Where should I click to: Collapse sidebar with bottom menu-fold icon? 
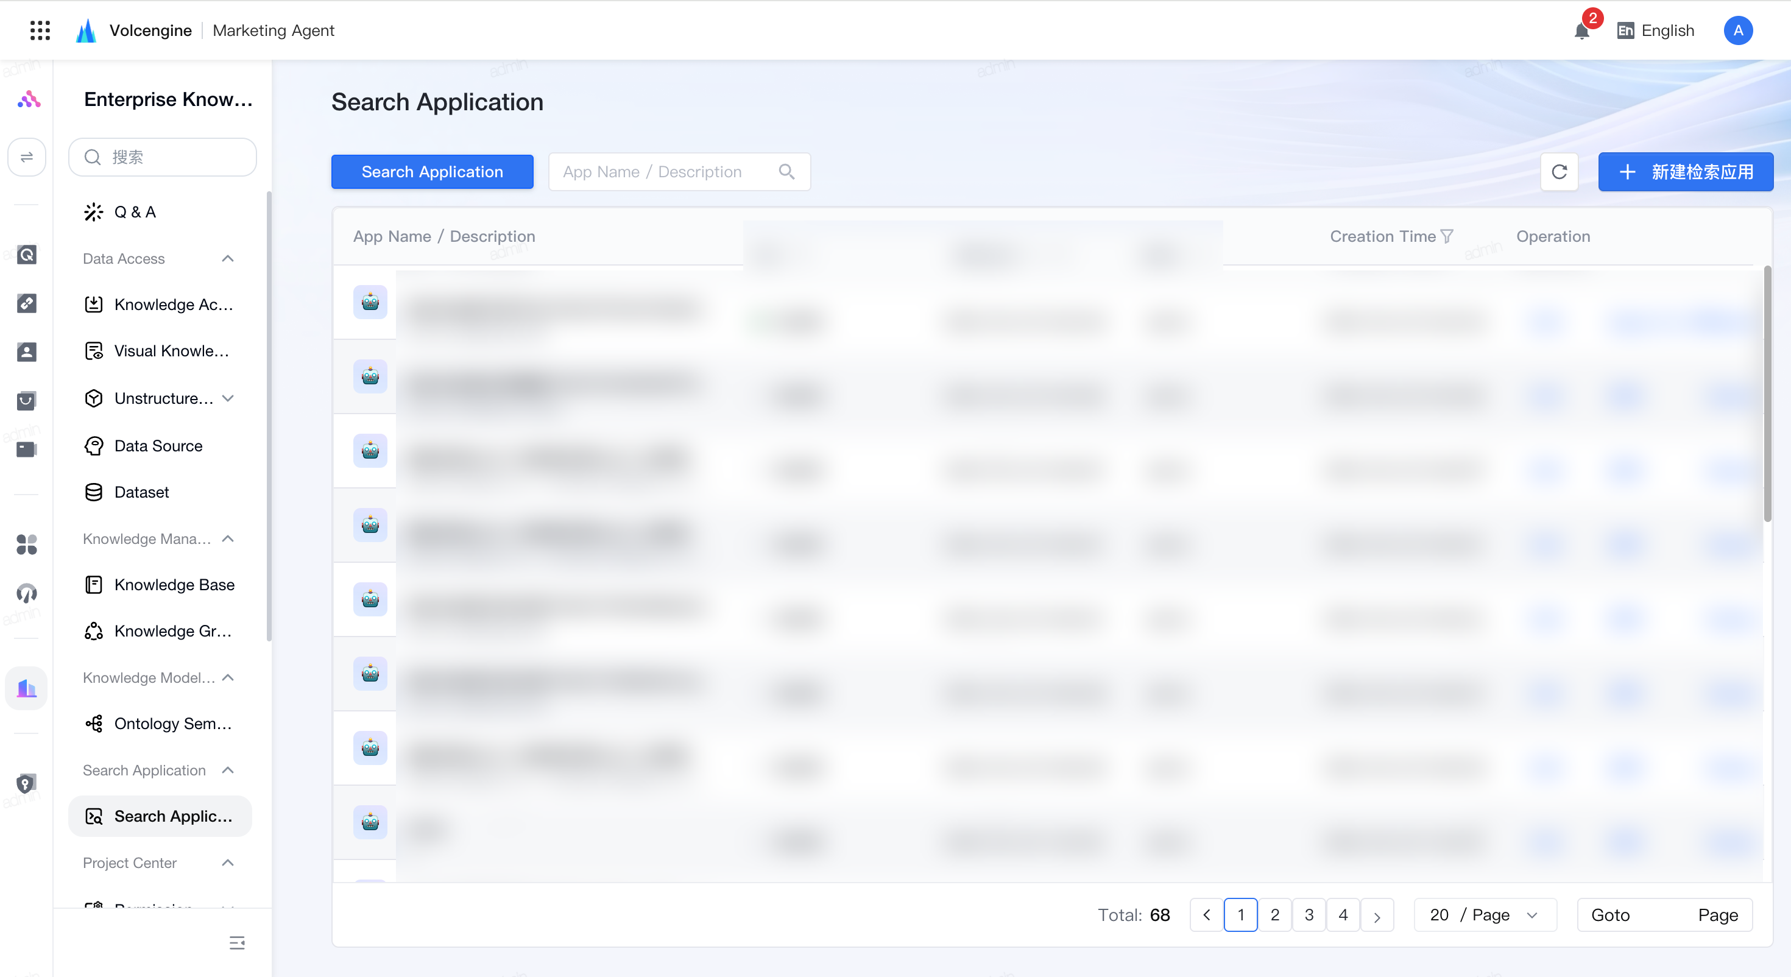tap(237, 942)
